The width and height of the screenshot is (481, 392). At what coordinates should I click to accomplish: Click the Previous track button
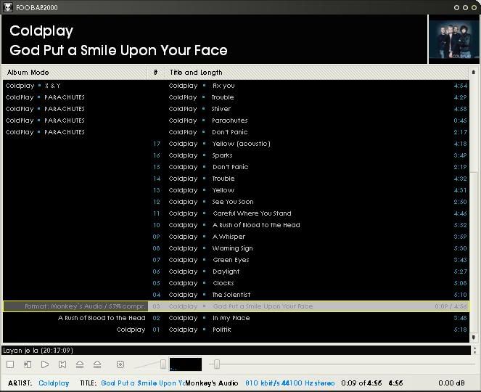point(62,364)
